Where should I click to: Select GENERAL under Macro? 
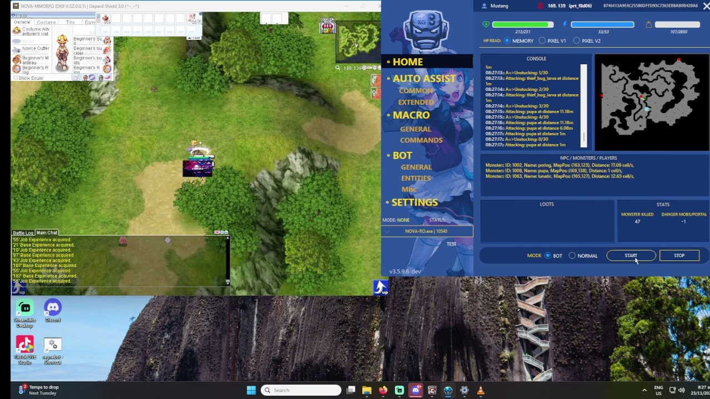[415, 129]
